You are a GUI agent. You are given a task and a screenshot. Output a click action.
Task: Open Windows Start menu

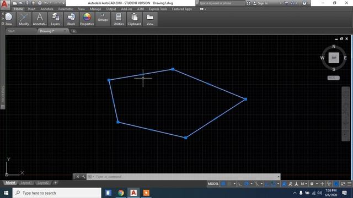tap(6, 193)
